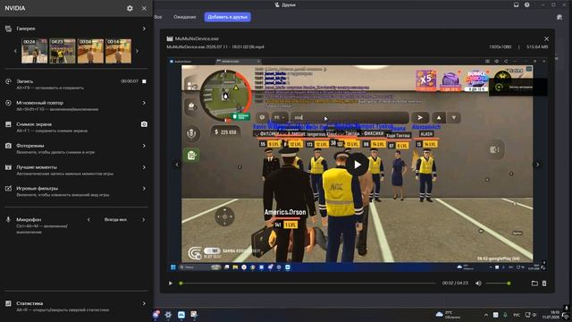Click the video file name MuMuNxDevice.exe
This screenshot has width=572, height=322.
[x=197, y=38]
